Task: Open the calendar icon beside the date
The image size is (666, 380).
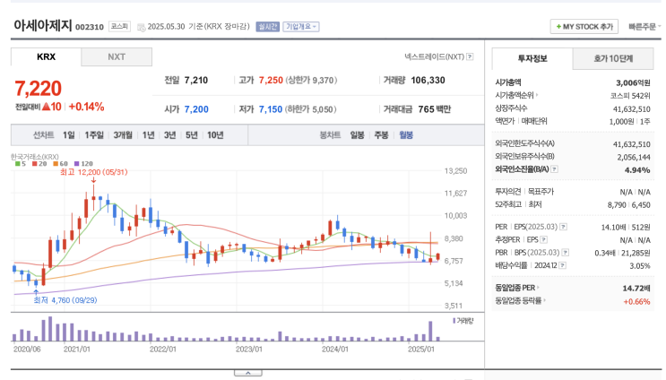Action: (141, 27)
